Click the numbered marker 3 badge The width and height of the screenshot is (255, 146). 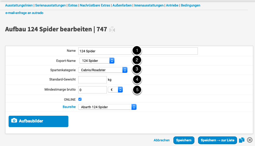(137, 69)
